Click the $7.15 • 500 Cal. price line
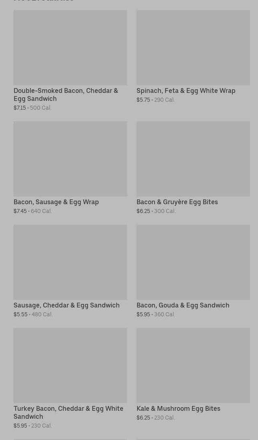258x440 pixels. (32, 108)
